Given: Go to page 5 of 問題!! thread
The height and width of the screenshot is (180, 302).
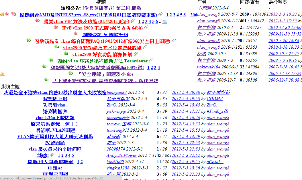Looking at the screenshot, I should (73, 155).
